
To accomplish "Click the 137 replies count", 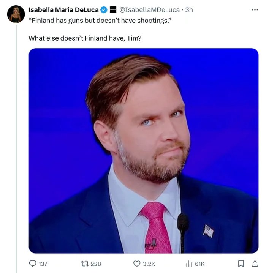I will tap(43, 264).
